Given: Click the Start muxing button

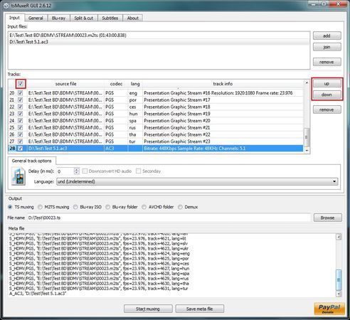Looking at the screenshot, I should tap(148, 309).
